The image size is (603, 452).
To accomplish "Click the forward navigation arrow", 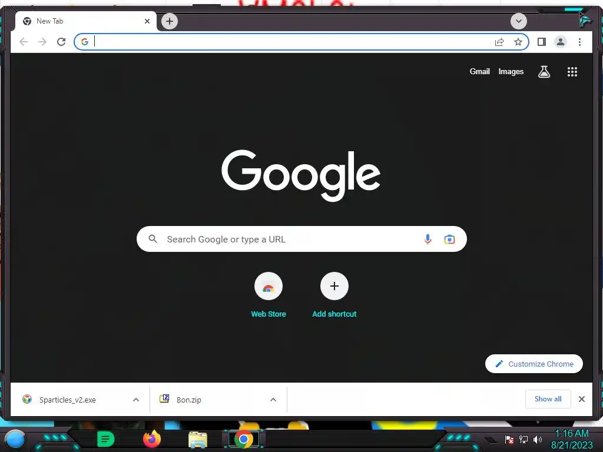I will pyautogui.click(x=42, y=42).
